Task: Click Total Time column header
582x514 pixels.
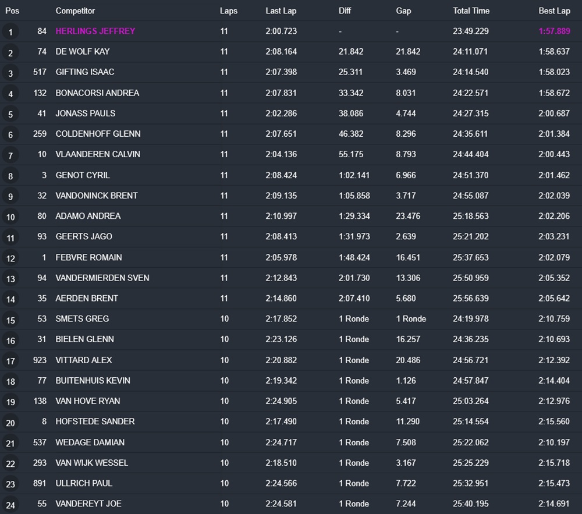Action: click(471, 10)
